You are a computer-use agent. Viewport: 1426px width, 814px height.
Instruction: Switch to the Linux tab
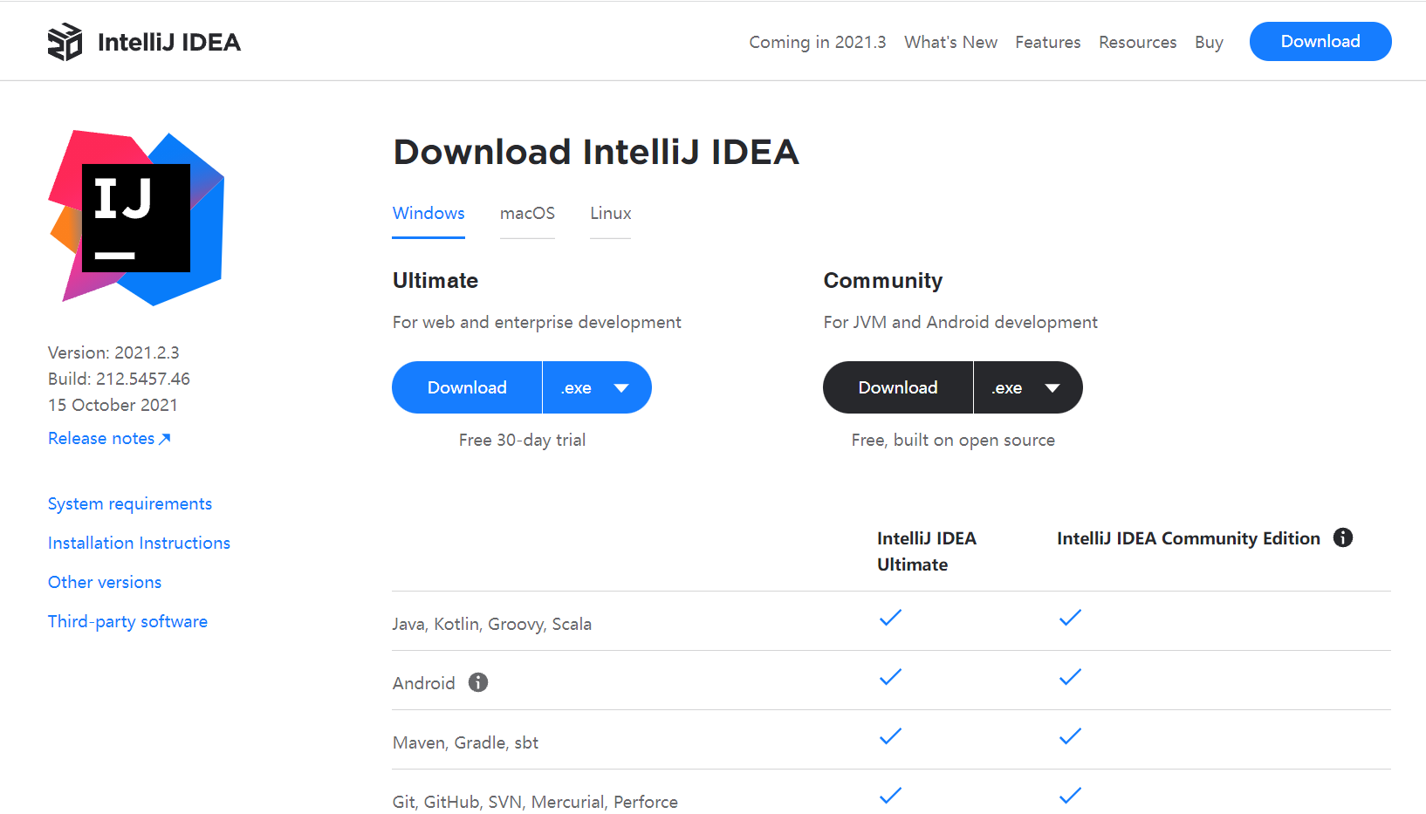(611, 214)
